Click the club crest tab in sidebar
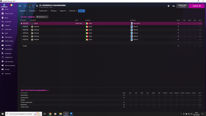Image resolution: width=206 pixels, height=116 pixels. [4, 5]
